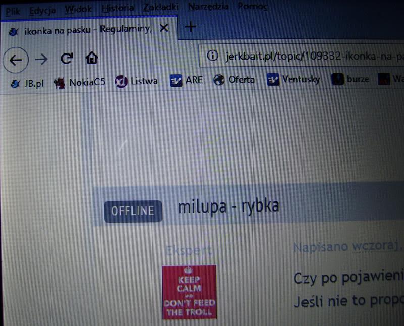The height and width of the screenshot is (326, 404).
Task: Go to the browser home page
Action: 92,58
